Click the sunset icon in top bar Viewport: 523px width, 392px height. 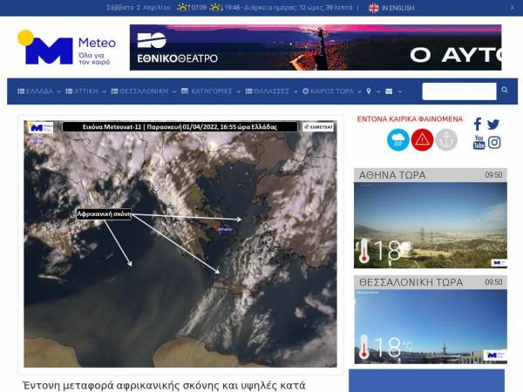[216, 7]
